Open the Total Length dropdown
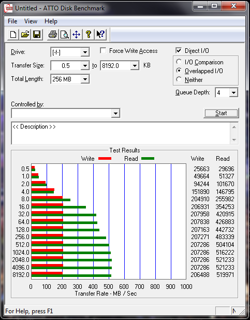 [x=85, y=79]
